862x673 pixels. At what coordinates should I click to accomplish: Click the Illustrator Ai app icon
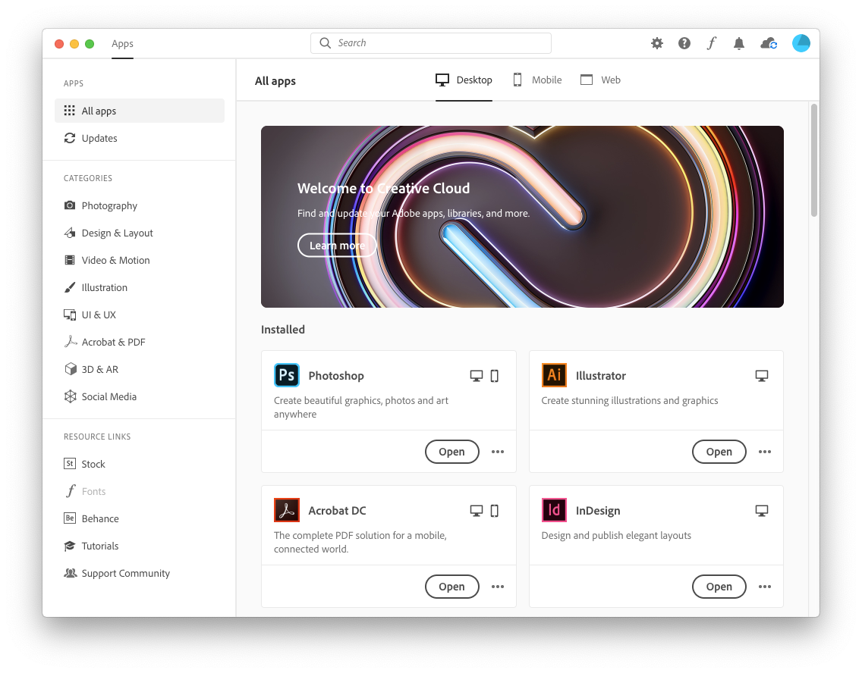point(554,375)
